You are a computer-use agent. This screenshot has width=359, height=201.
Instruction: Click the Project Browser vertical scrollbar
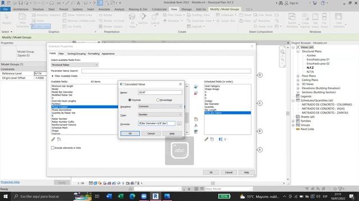288,113
